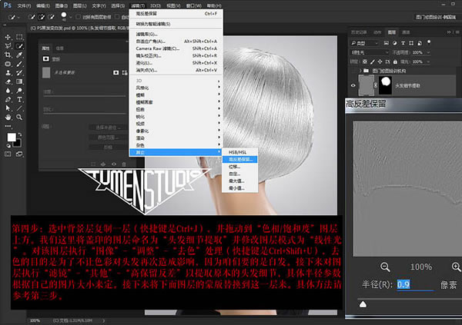The image size is (462, 325).
Task: Select the Hand tool
Action: click(x=8, y=117)
